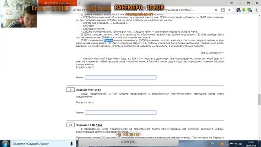The image size is (261, 147).
Task: Open a new browser tab
Action: tap(80, 3)
